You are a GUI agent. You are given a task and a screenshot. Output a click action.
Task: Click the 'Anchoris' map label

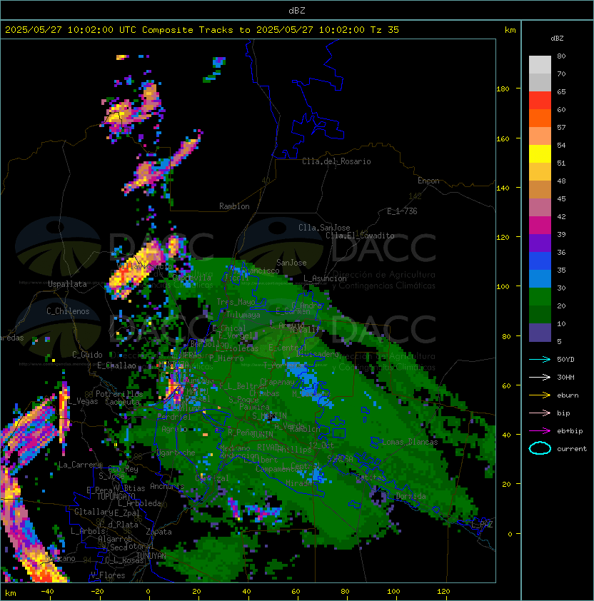tap(167, 486)
